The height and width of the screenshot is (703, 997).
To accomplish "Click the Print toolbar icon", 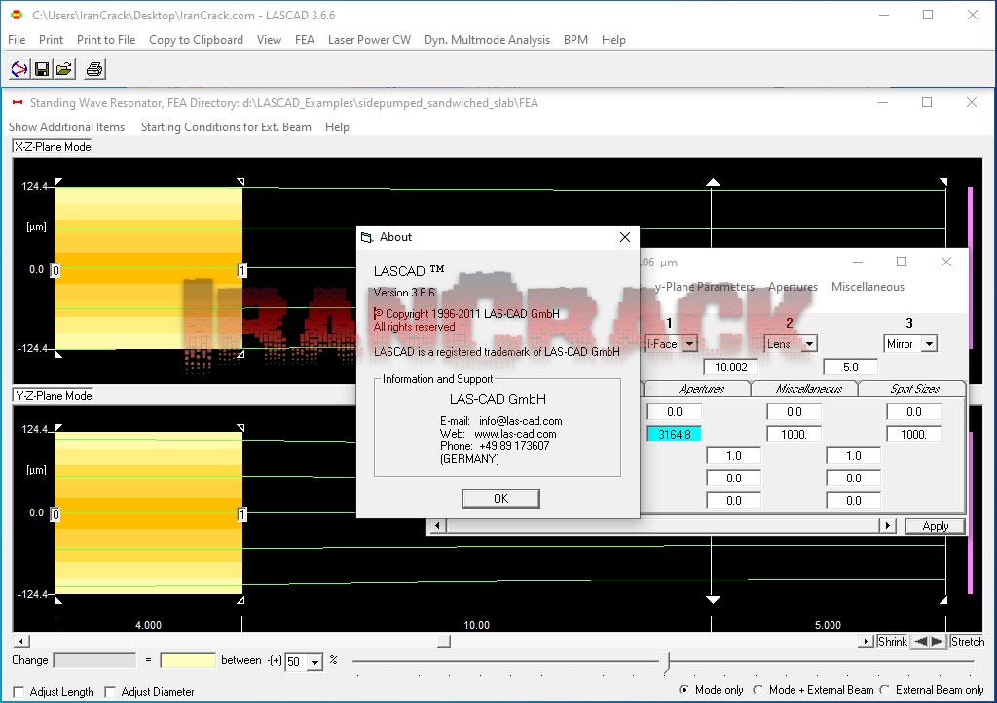I will (94, 69).
